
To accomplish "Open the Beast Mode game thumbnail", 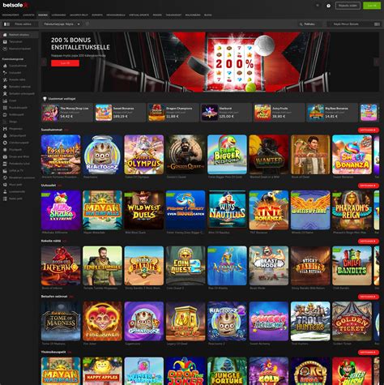I will click(269, 266).
